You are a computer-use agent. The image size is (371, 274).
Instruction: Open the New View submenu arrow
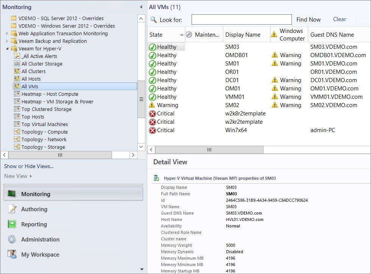(31, 176)
